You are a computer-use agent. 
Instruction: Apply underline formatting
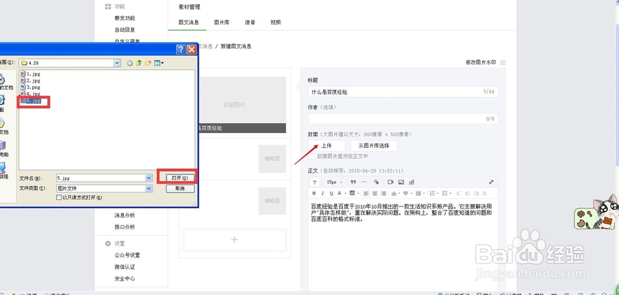332,193
